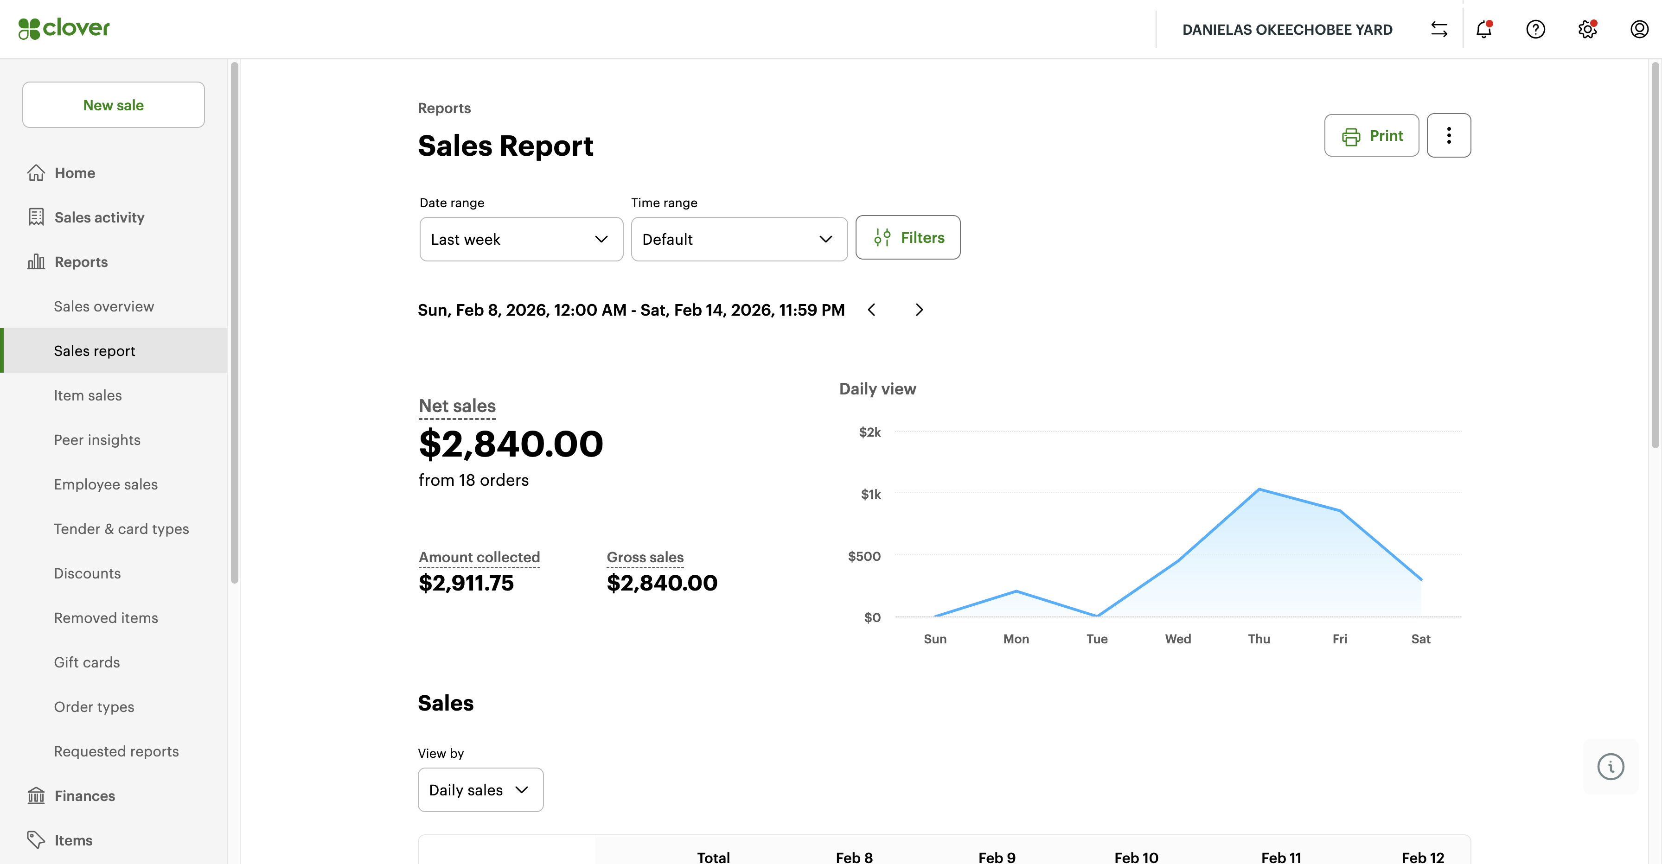Open the user account profile icon
This screenshot has height=864, width=1662.
pos(1639,29)
